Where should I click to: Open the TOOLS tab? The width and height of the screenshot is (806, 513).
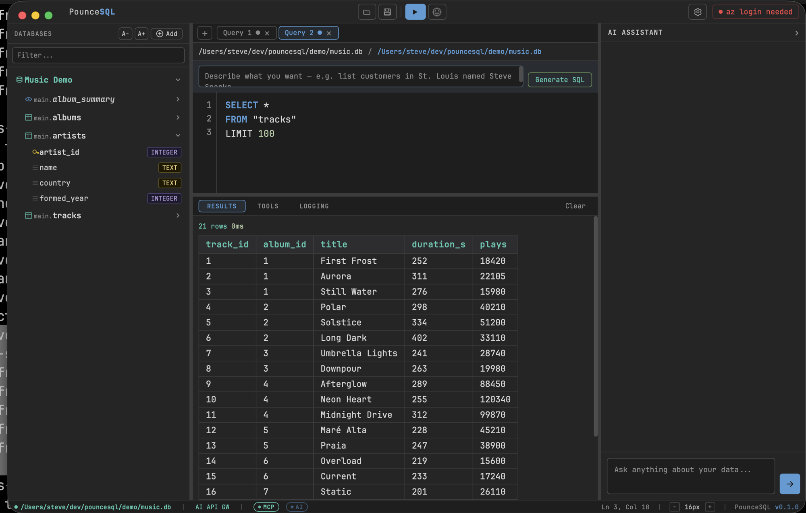pos(268,206)
